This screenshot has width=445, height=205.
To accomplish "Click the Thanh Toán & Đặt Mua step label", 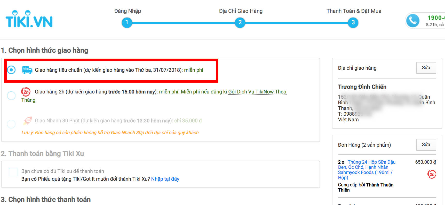I will (x=354, y=11).
